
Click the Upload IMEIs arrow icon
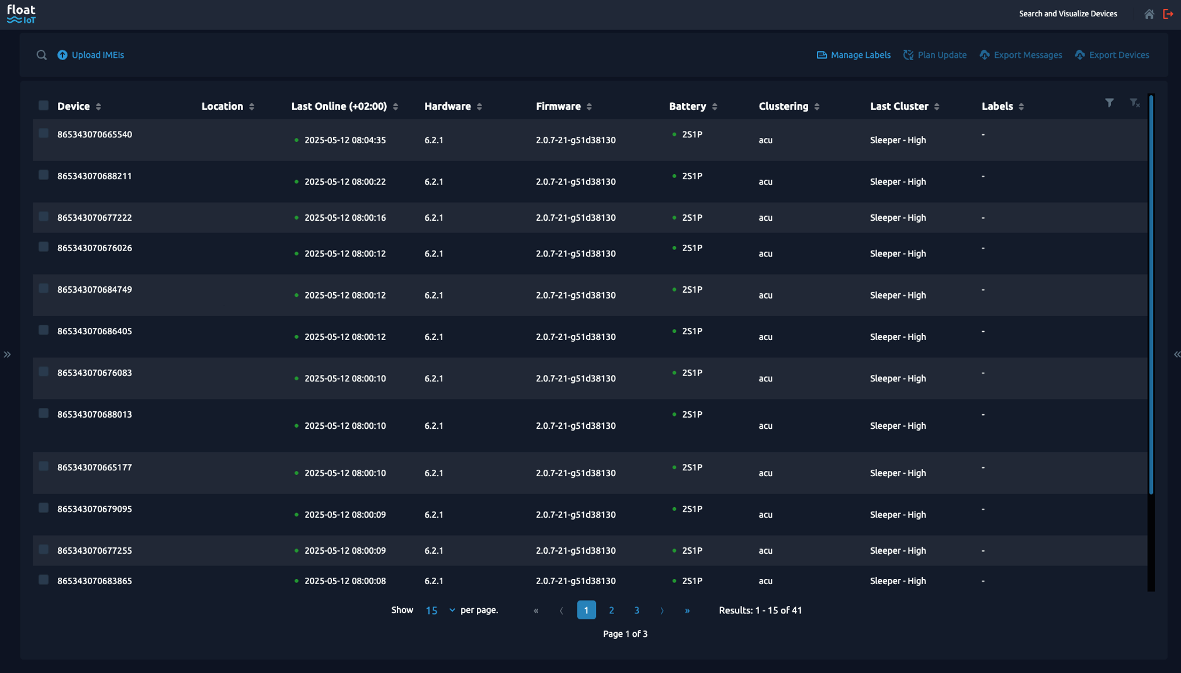point(63,55)
